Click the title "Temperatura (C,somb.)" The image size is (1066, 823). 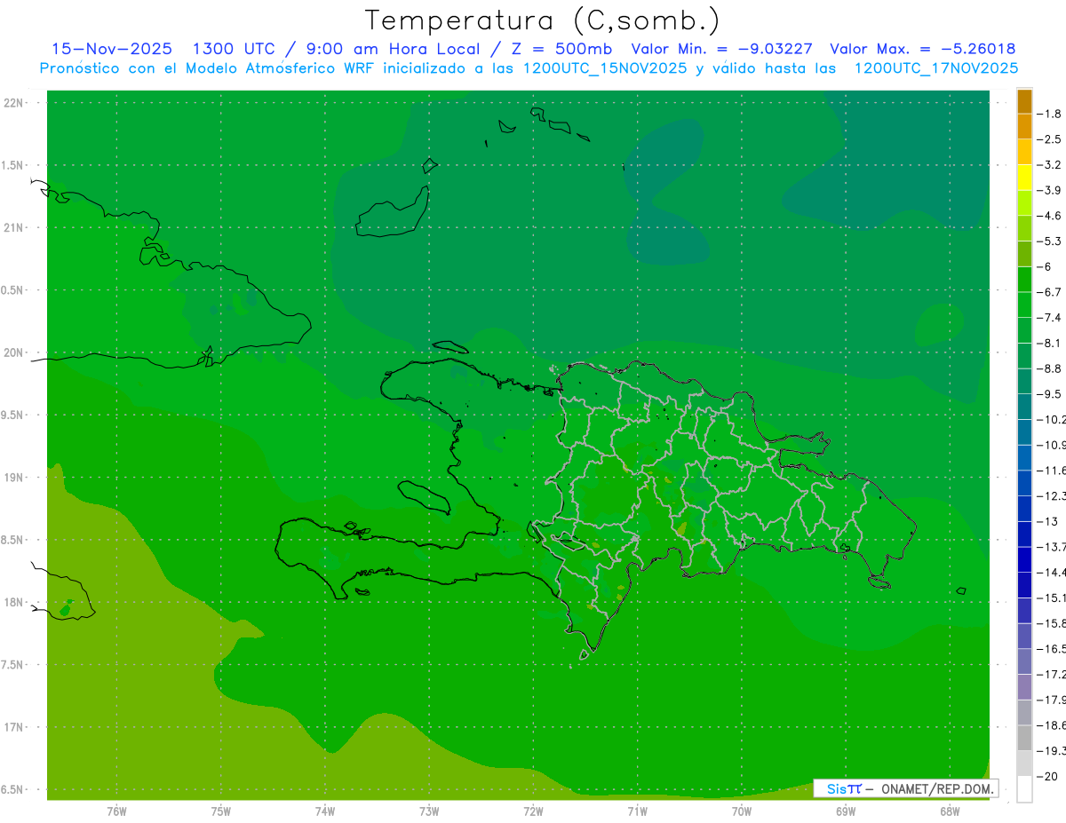[x=542, y=20]
